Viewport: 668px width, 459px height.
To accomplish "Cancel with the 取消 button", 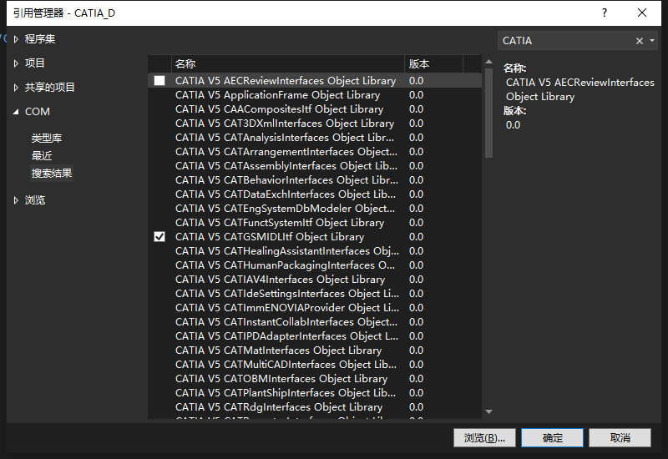I will (620, 437).
